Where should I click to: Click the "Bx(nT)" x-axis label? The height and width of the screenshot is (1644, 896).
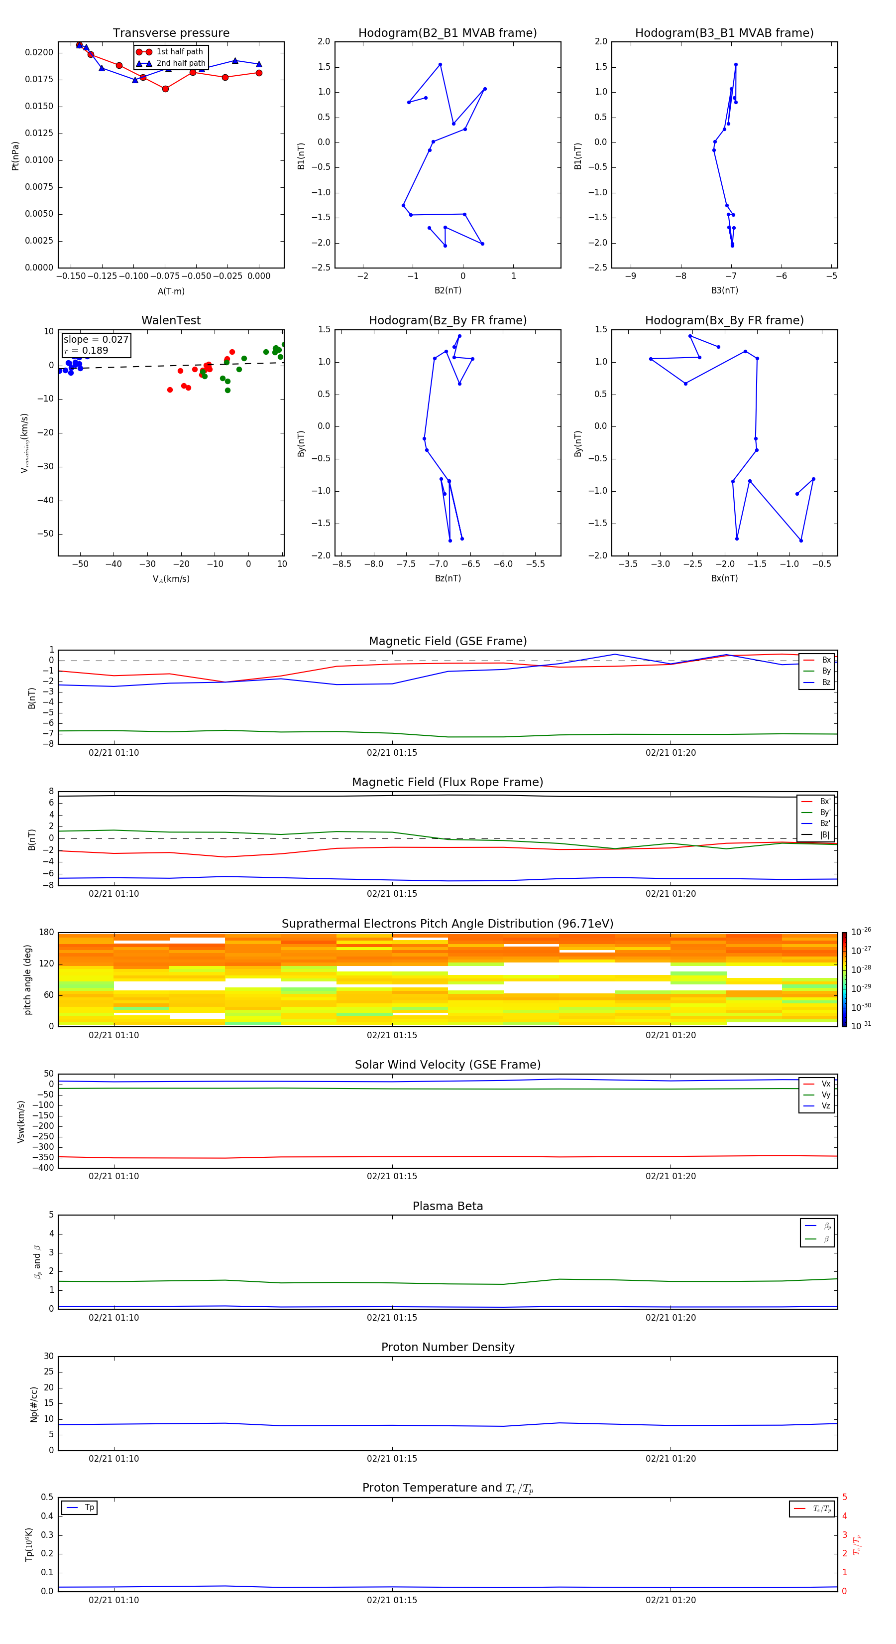(x=724, y=578)
